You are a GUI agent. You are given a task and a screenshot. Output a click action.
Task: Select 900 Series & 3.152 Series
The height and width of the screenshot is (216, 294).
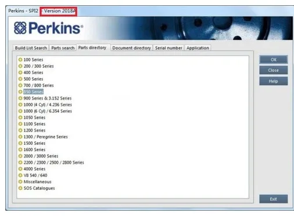coord(48,98)
